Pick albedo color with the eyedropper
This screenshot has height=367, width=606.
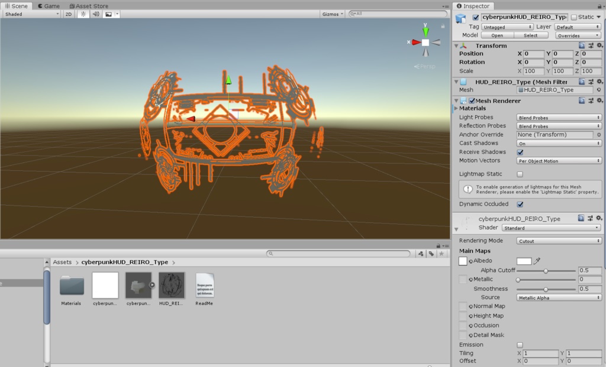coord(537,261)
